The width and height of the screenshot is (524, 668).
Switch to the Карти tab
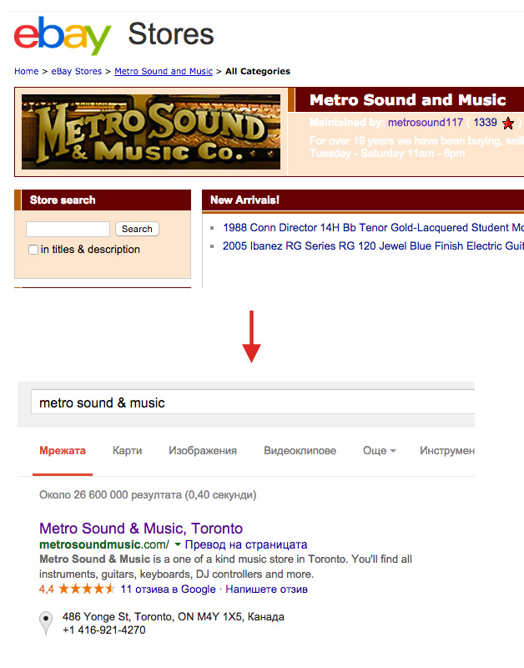(127, 451)
